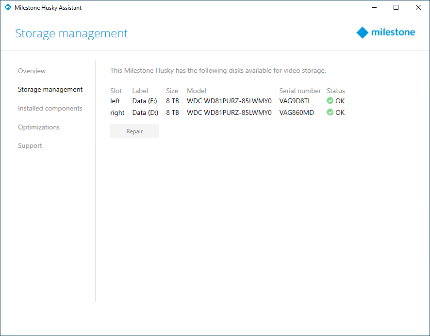Click the Repair button

134,131
